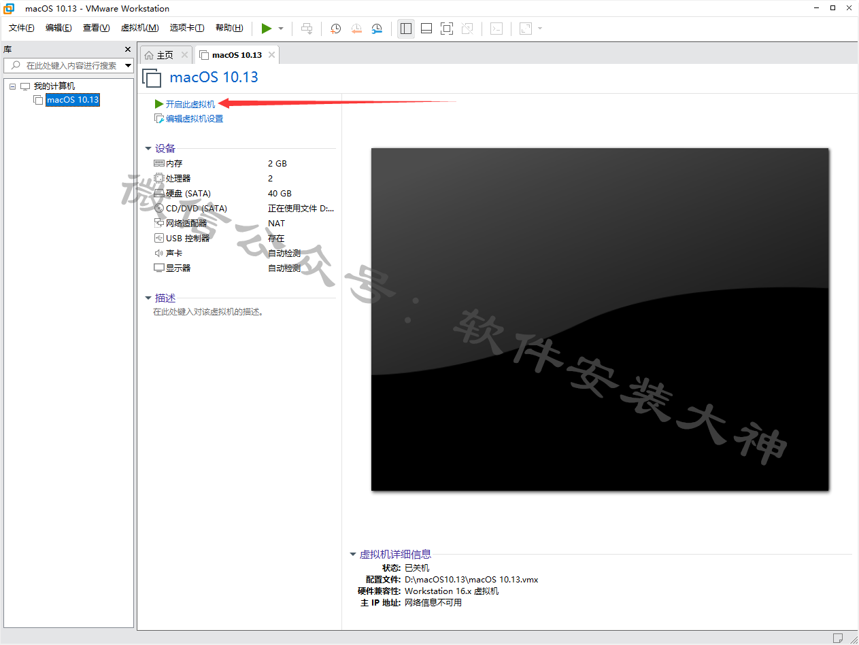Image resolution: width=859 pixels, height=645 pixels.
Task: Click the 网络信息不可用 IP address text
Action: (433, 603)
